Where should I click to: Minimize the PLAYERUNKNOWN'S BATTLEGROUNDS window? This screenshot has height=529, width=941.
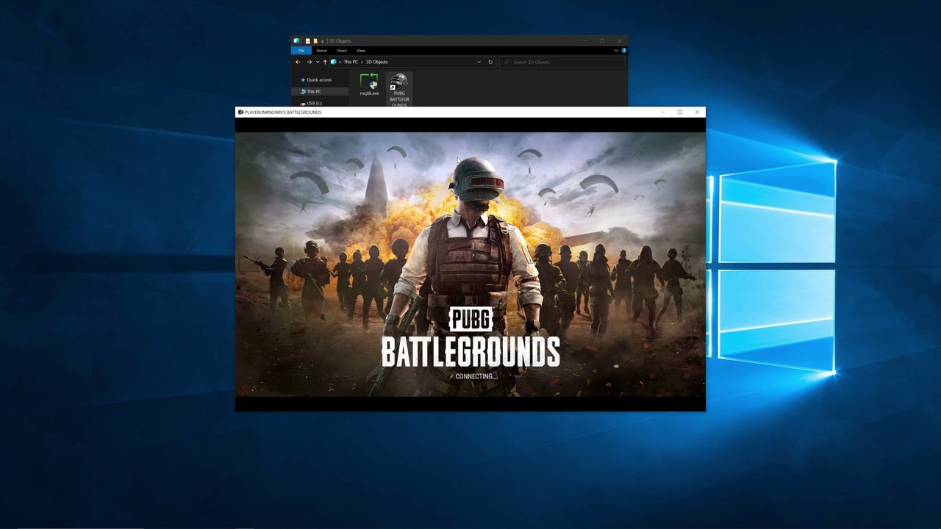(662, 112)
